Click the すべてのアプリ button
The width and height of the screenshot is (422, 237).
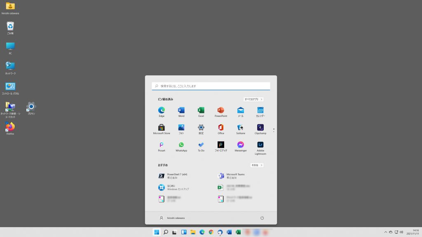point(253,99)
